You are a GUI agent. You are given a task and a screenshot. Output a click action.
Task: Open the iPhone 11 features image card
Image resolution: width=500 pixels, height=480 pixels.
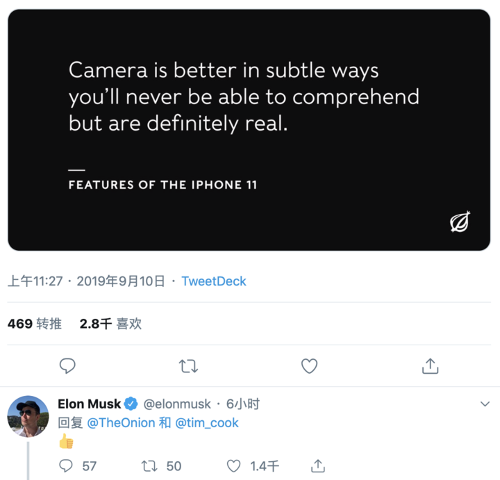pos(249,130)
